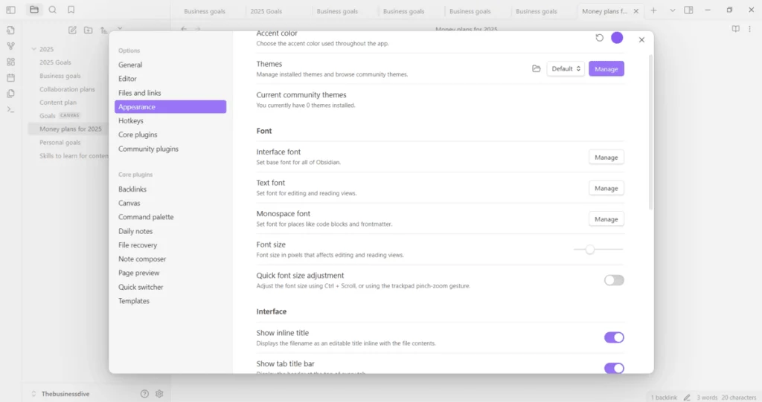Click the purple Manage themes button
762x402 pixels.
pos(606,68)
